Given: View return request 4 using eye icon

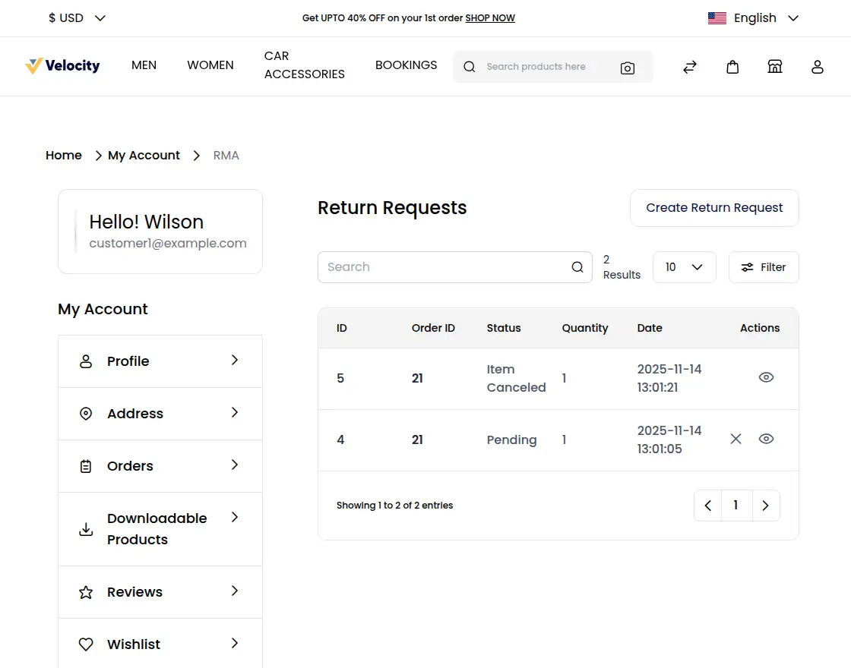Looking at the screenshot, I should 766,439.
